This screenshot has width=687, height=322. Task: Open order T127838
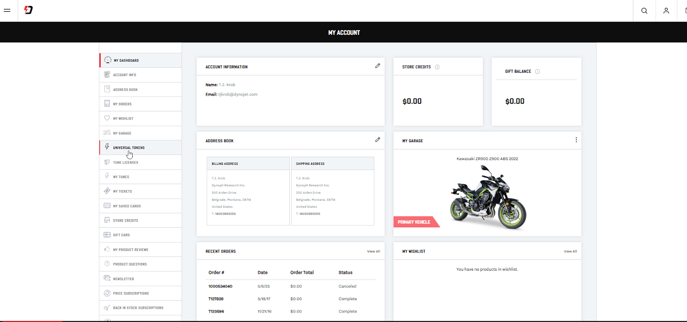pos(216,299)
